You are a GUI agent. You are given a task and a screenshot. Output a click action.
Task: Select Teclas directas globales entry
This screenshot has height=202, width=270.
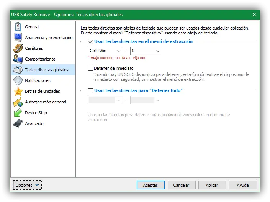pos(43,70)
